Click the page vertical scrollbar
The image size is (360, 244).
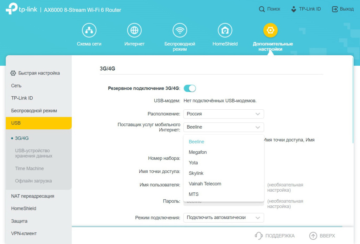[353, 101]
